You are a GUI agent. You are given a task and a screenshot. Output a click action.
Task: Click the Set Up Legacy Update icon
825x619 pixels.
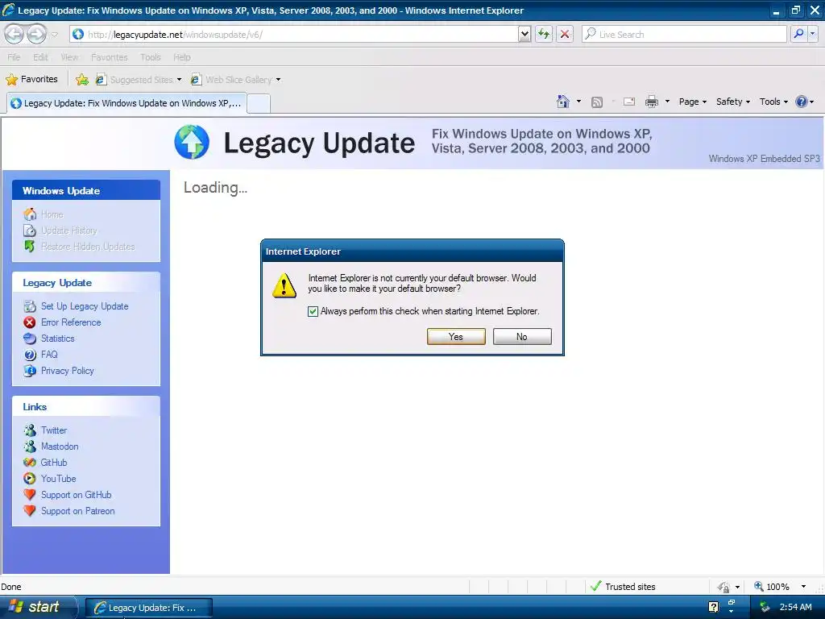[x=30, y=306]
